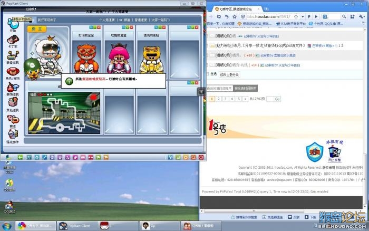Click the browser undo back arrow icon
Viewport: 369px width, 231px height.
227,16
